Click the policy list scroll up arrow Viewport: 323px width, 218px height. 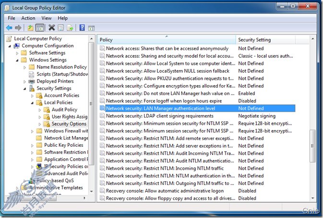click(x=313, y=39)
